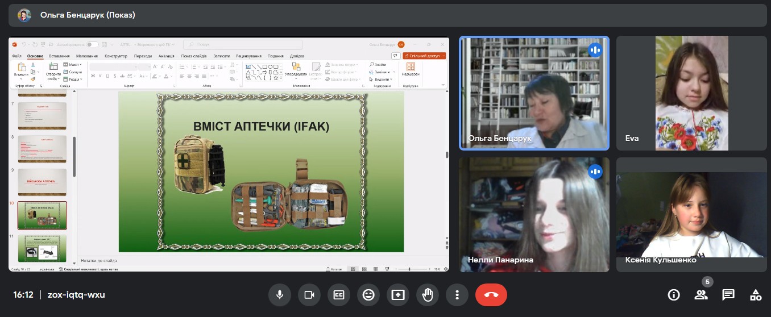Show the participants list
The image size is (771, 317).
point(701,295)
